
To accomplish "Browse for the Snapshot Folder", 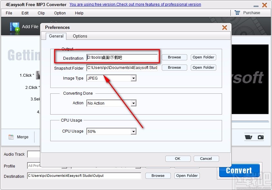I will point(174,67).
